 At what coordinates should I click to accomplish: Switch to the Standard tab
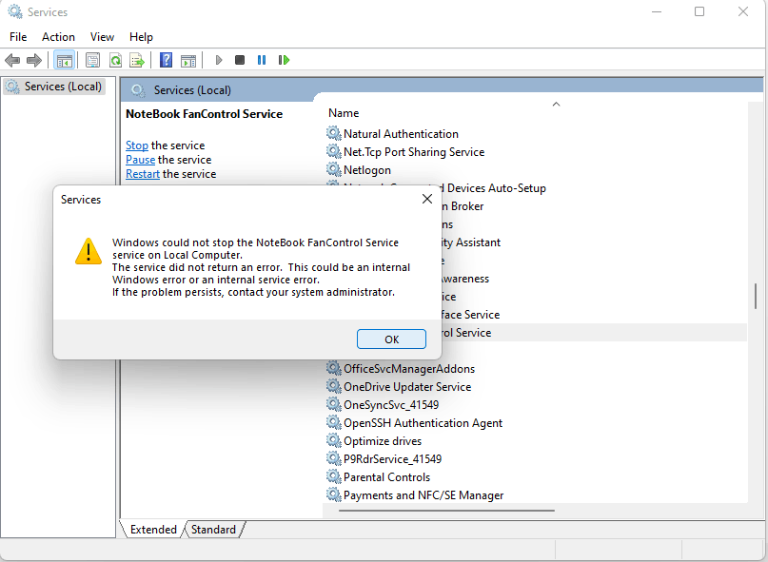[x=213, y=530]
